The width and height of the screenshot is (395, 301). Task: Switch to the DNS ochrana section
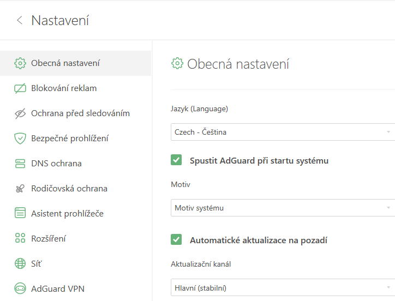(x=56, y=164)
